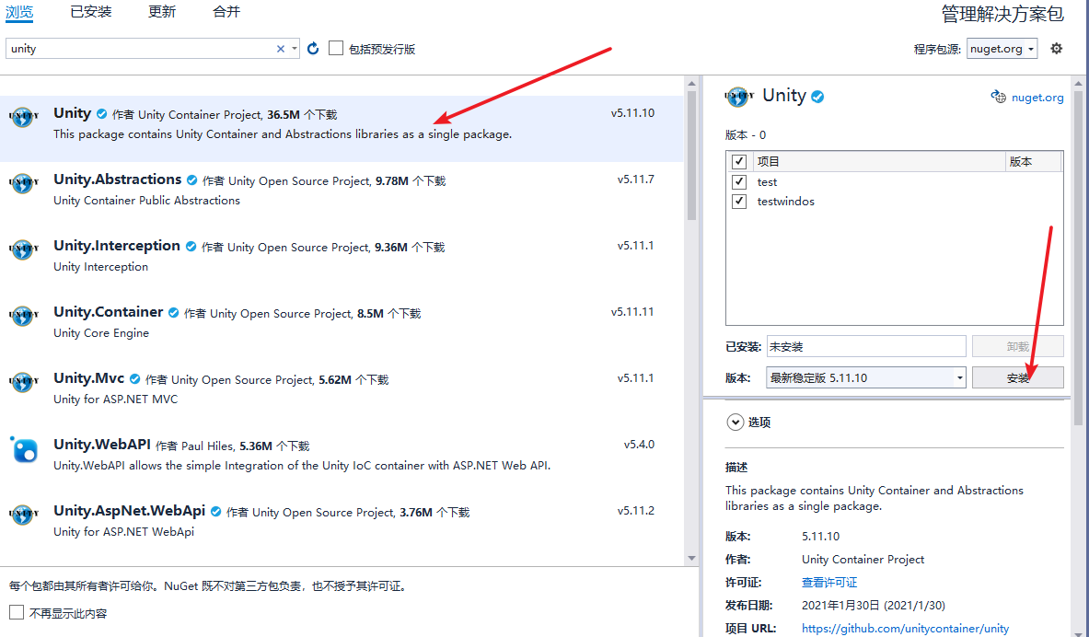This screenshot has width=1089, height=637.
Task: Click the Unity.Abstractions package icon
Action: [x=23, y=183]
